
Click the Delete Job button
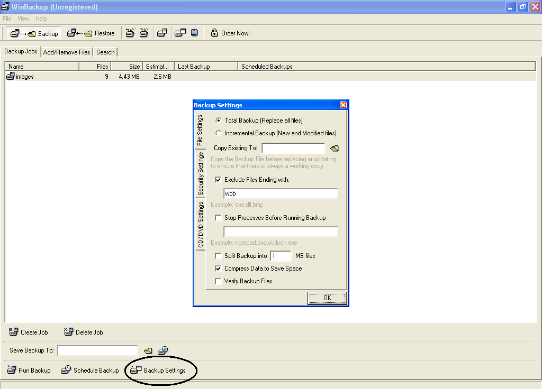pyautogui.click(x=83, y=332)
